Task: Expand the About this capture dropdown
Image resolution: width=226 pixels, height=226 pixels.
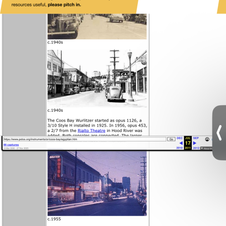Action: 206,149
